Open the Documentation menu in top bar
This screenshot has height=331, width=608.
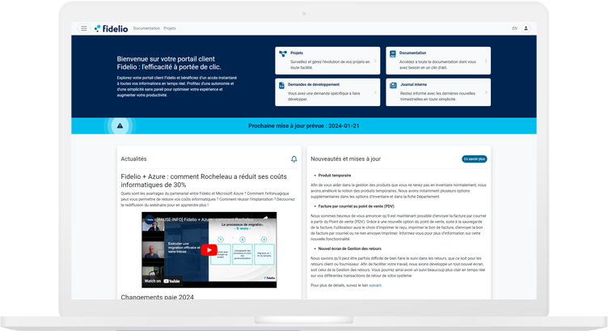click(x=146, y=28)
